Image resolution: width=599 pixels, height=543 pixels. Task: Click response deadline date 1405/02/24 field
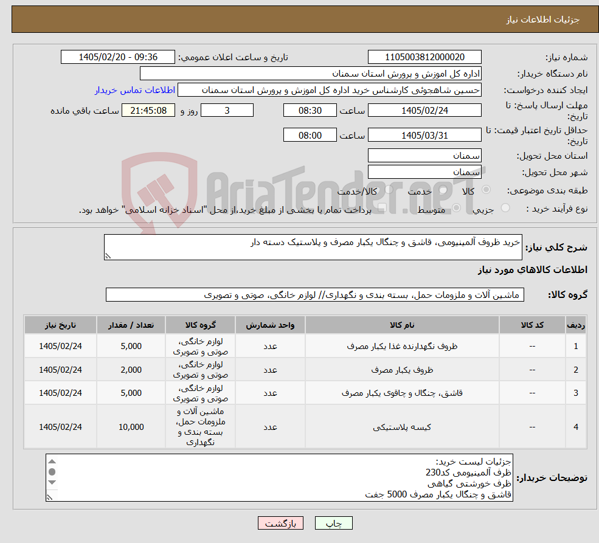coord(424,111)
